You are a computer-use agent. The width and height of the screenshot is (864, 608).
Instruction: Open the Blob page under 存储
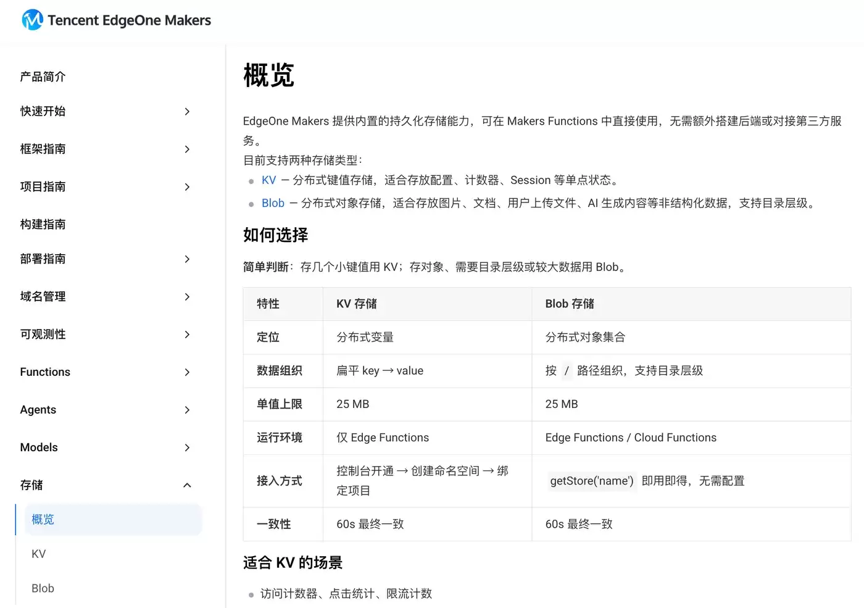43,588
